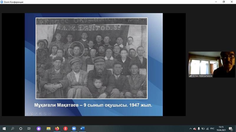Switch to Firefox in the taskbar
Image resolution: width=236 pixels, height=132 pixels.
57,128
